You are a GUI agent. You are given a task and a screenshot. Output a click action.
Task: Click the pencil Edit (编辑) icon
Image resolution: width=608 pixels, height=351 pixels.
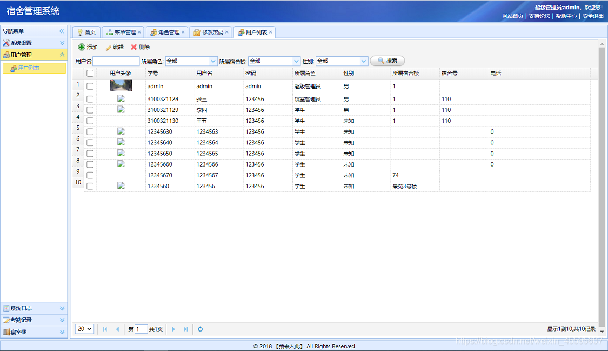109,47
